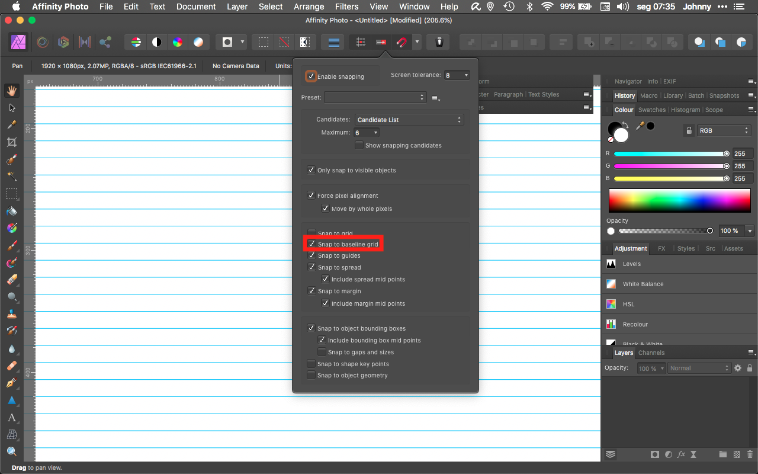Switch to the Macro tab
Viewport: 758px width, 474px height.
point(648,95)
